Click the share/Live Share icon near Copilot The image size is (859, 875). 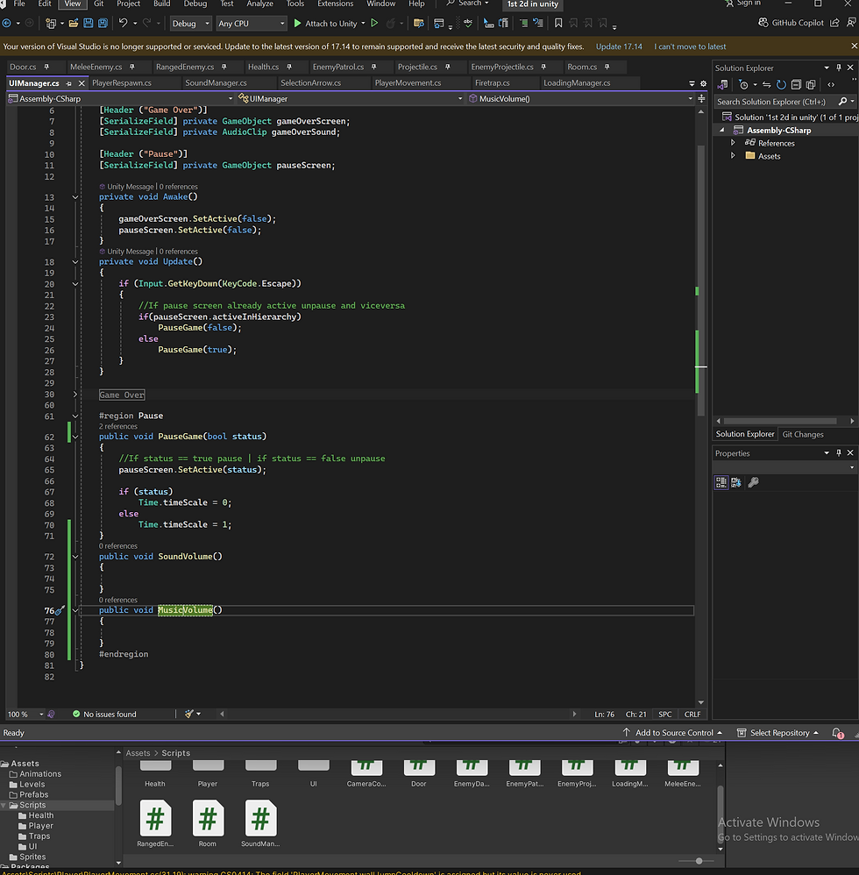(x=834, y=23)
